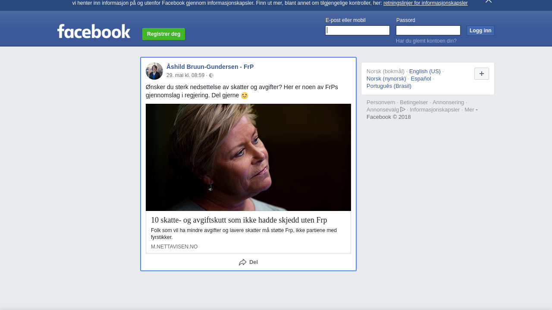Click the Del share arrow icon

(243, 262)
